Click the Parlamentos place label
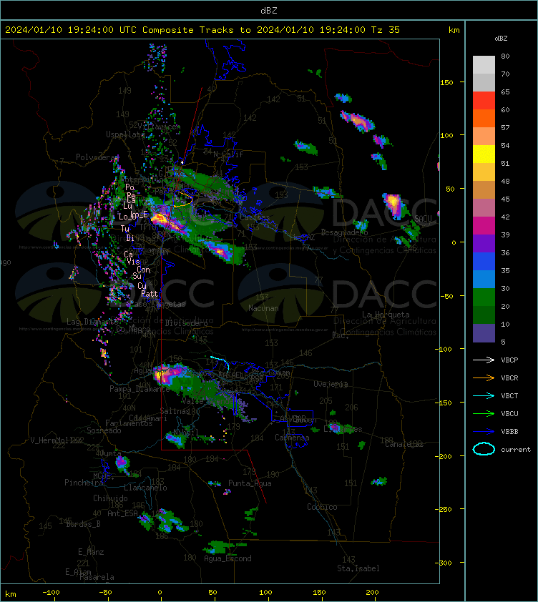Image resolution: width=538 pixels, height=602 pixels. [x=129, y=423]
